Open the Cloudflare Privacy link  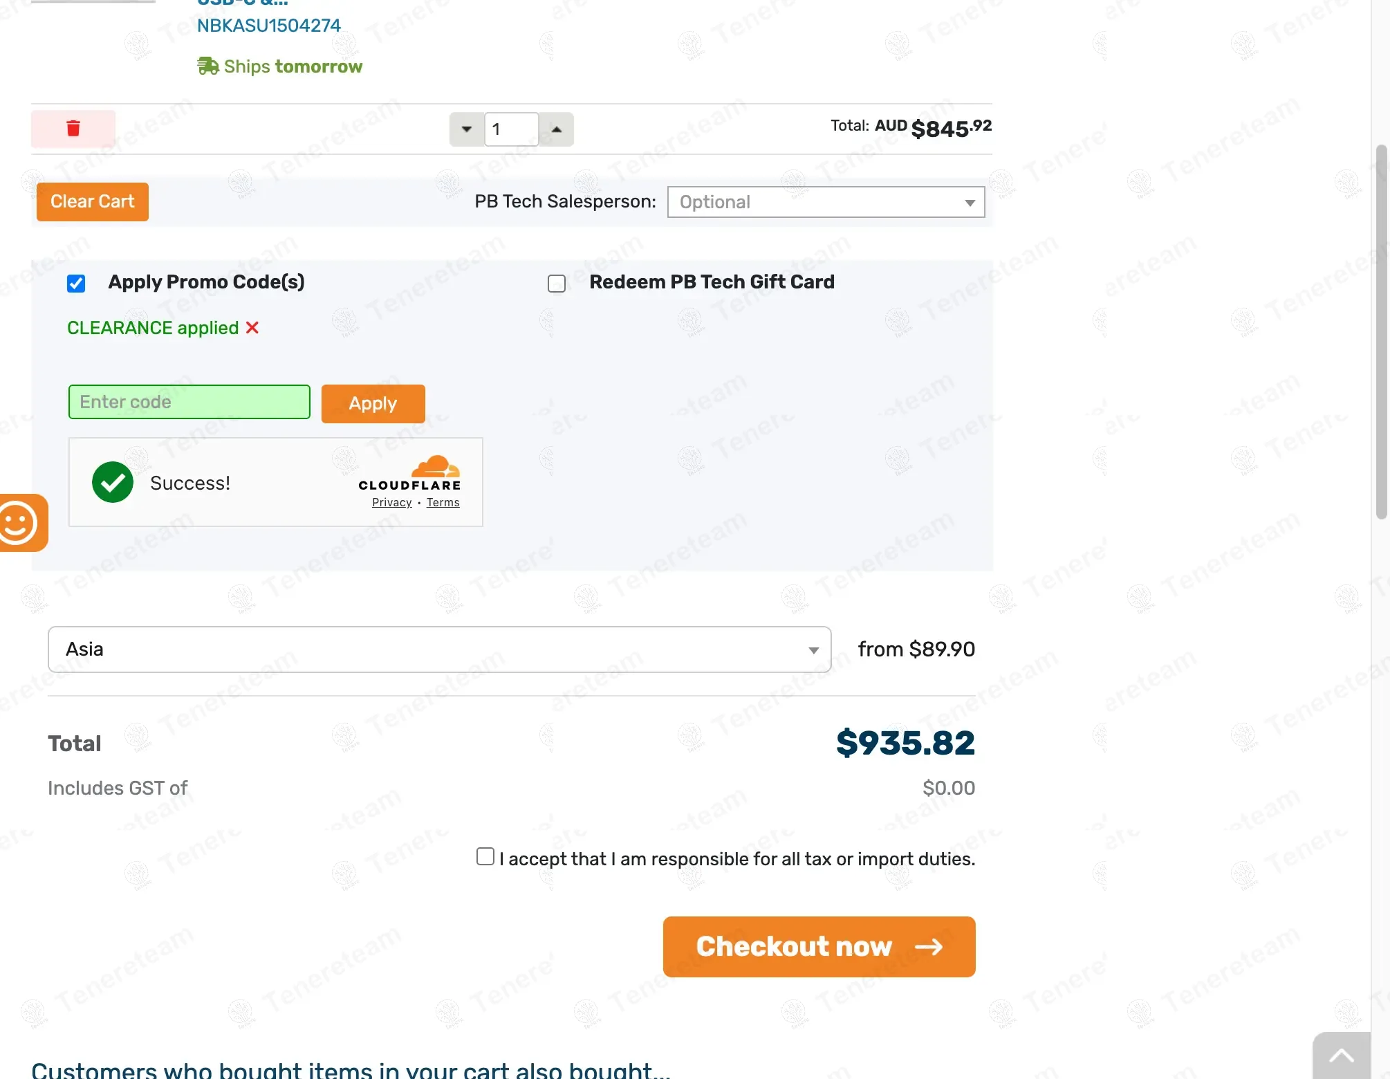tap(391, 503)
